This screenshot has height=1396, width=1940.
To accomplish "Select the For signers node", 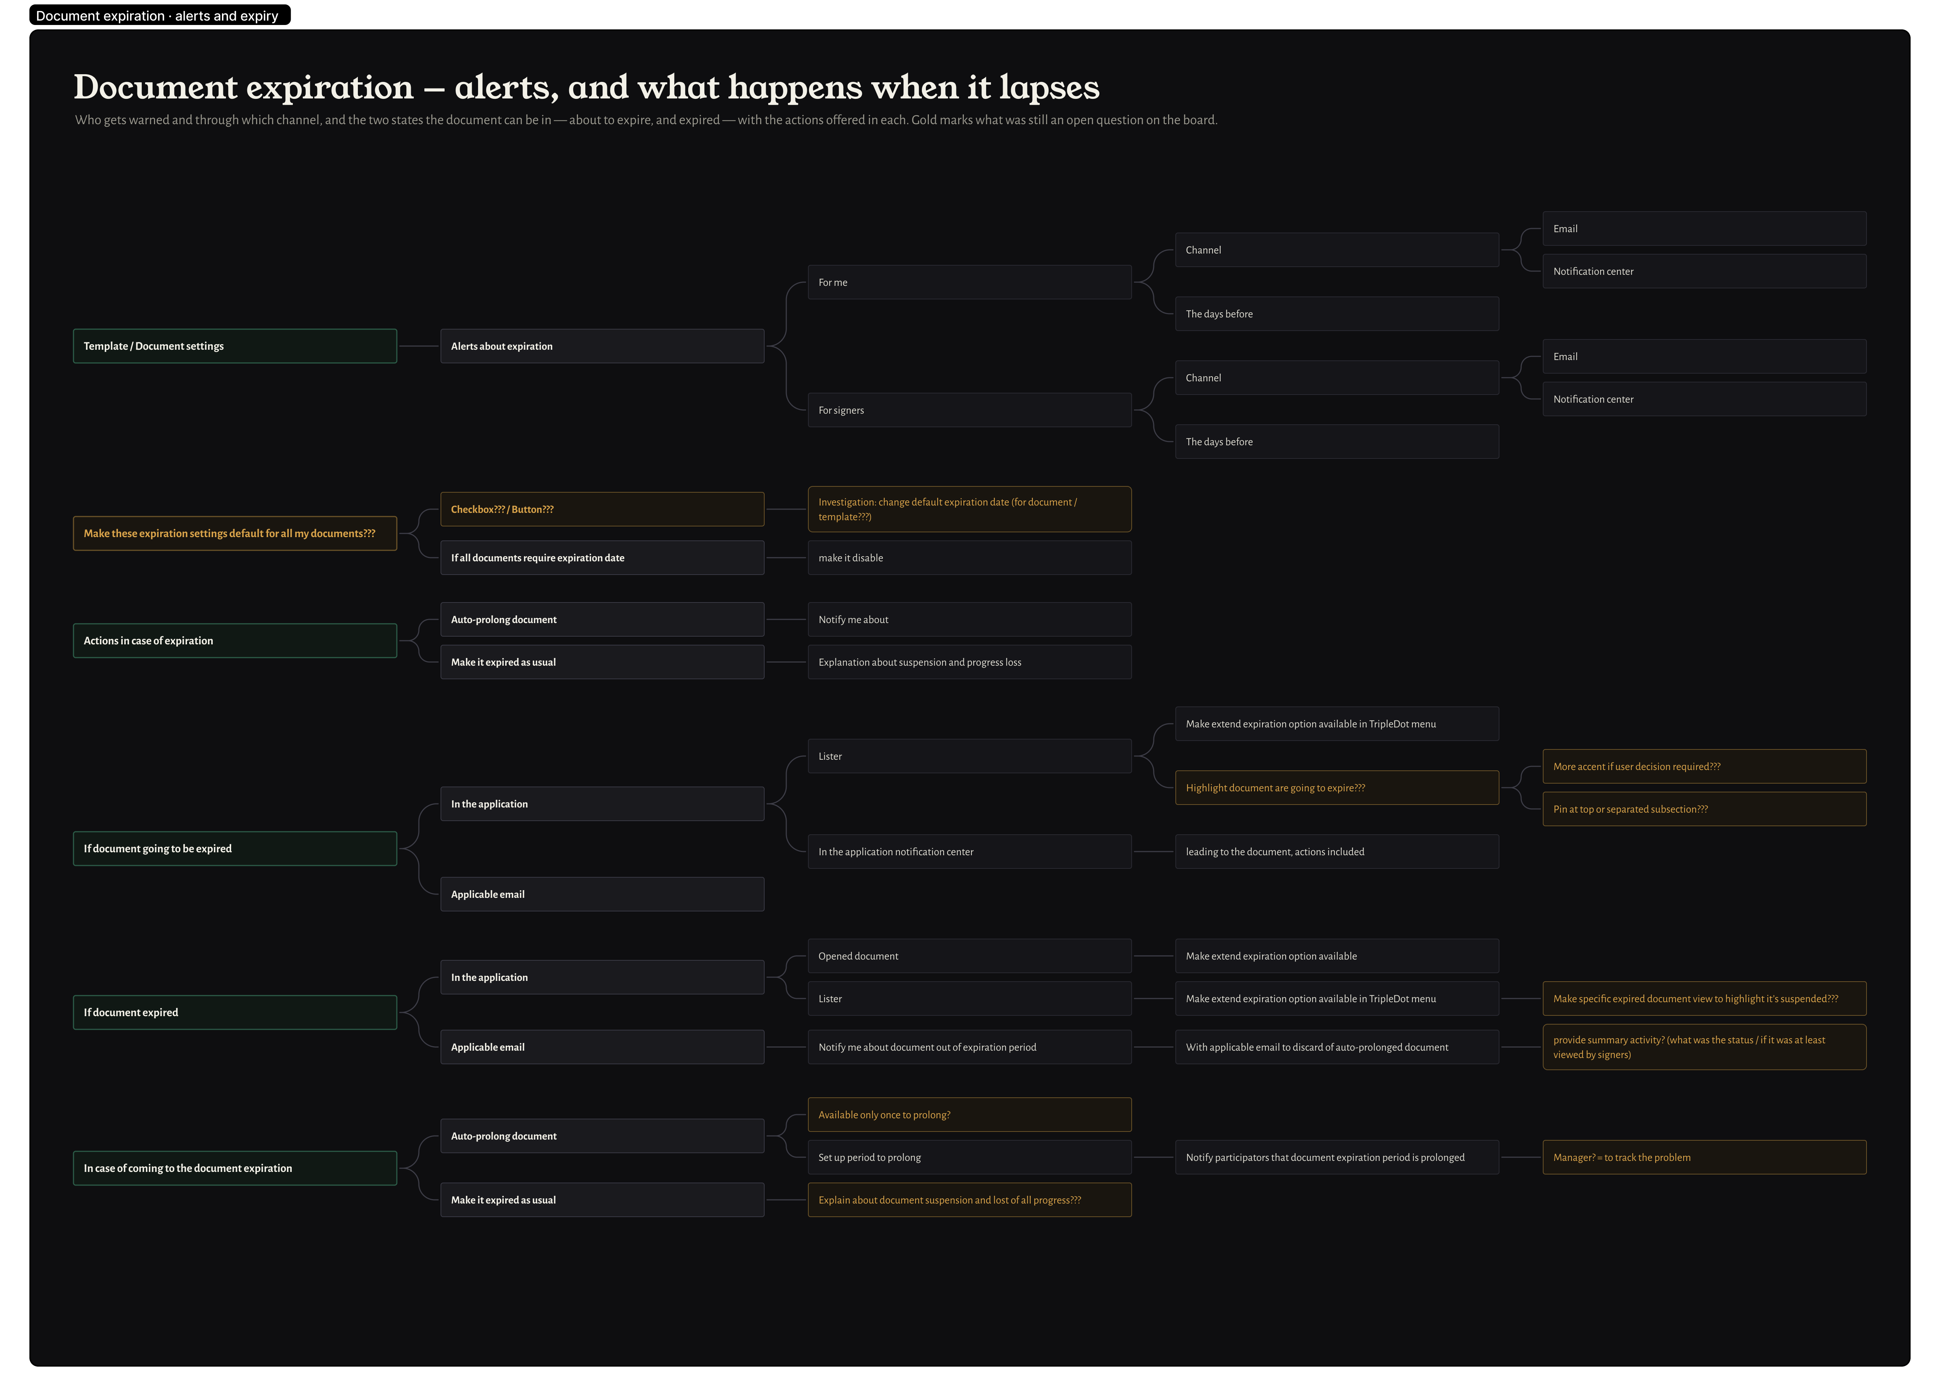I will [969, 411].
